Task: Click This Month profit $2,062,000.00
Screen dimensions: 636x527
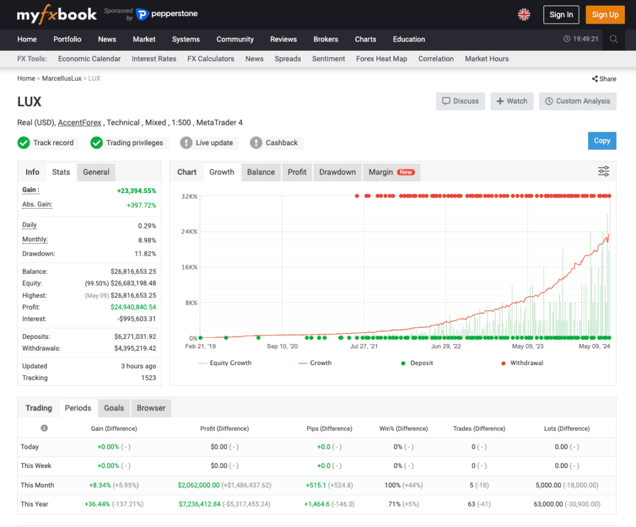Action: pos(199,485)
